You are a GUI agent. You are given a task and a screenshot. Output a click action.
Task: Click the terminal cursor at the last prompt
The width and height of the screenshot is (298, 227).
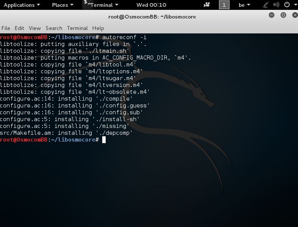(x=104, y=140)
